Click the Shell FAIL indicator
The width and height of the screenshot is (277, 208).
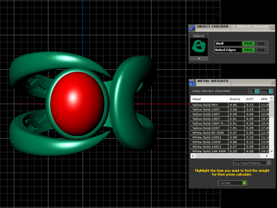[x=261, y=43]
